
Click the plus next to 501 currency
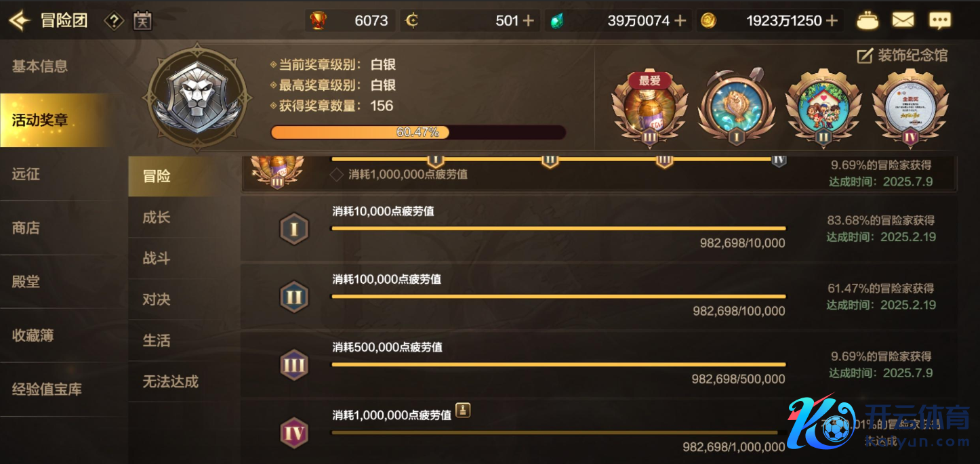529,21
